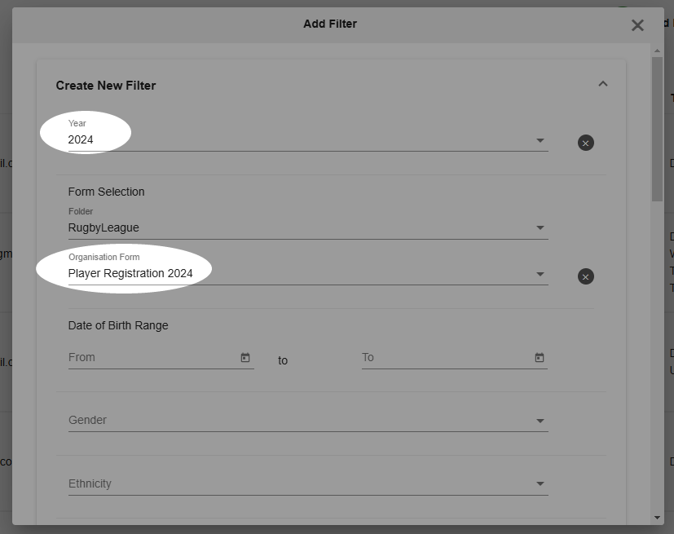Click the Create New Filter title

106,86
